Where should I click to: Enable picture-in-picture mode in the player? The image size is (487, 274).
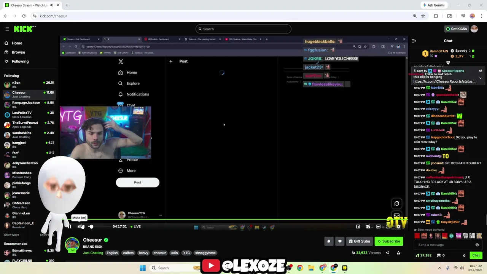coord(358,227)
